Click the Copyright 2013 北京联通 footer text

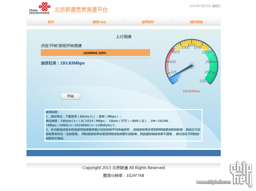(123, 168)
